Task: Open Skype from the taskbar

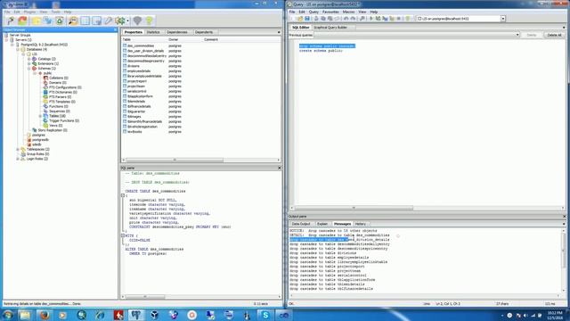Action: tap(265, 315)
